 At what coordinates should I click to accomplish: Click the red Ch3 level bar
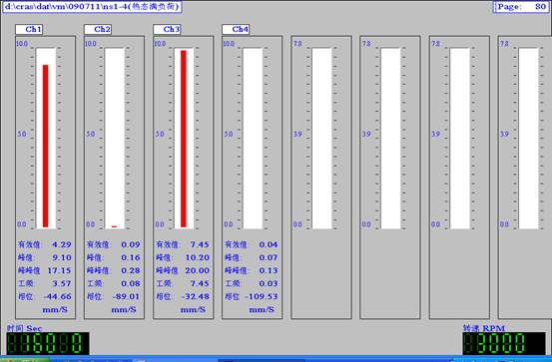pos(184,139)
